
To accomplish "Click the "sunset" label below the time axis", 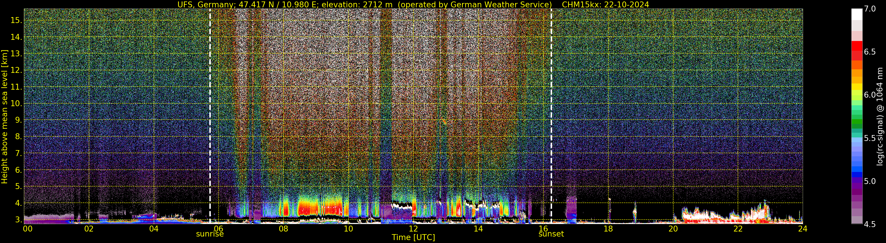I will (551, 234).
